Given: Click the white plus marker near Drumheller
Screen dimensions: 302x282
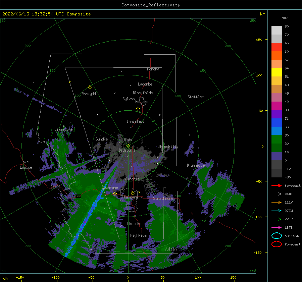Looking at the screenshot, I should point(190,135).
